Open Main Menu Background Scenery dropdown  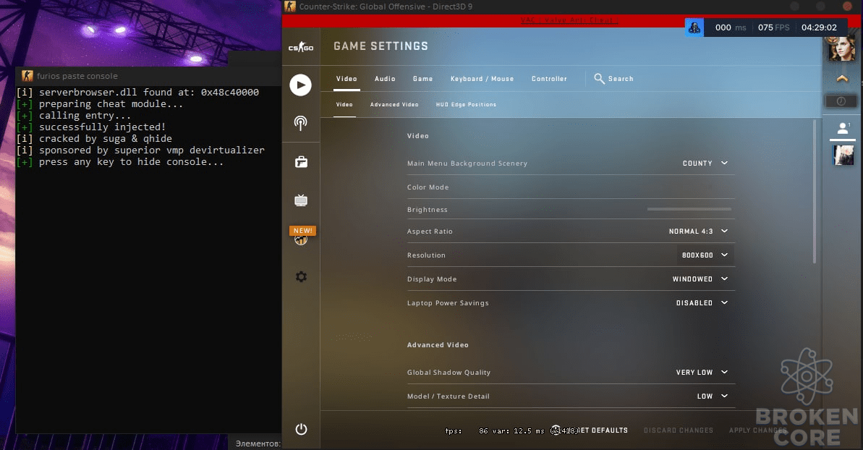tap(705, 164)
